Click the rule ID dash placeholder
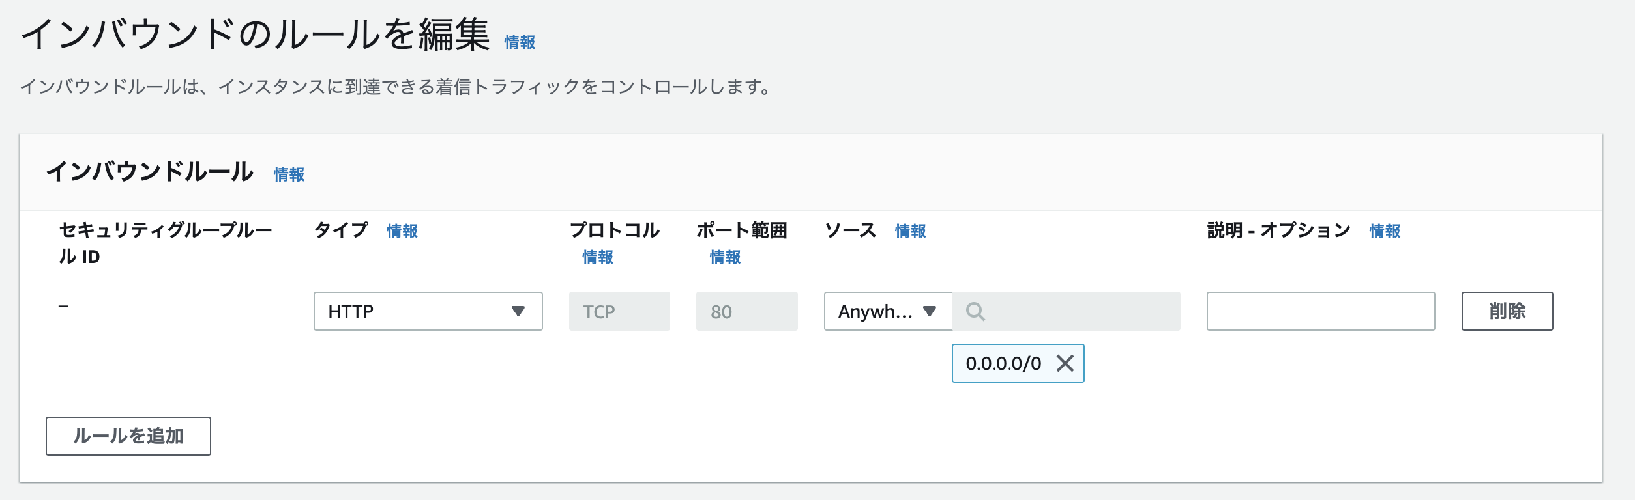 pyautogui.click(x=63, y=306)
